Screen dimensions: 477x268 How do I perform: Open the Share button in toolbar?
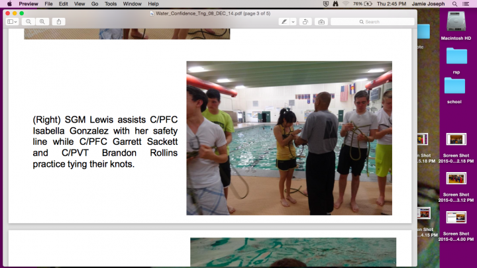click(59, 22)
